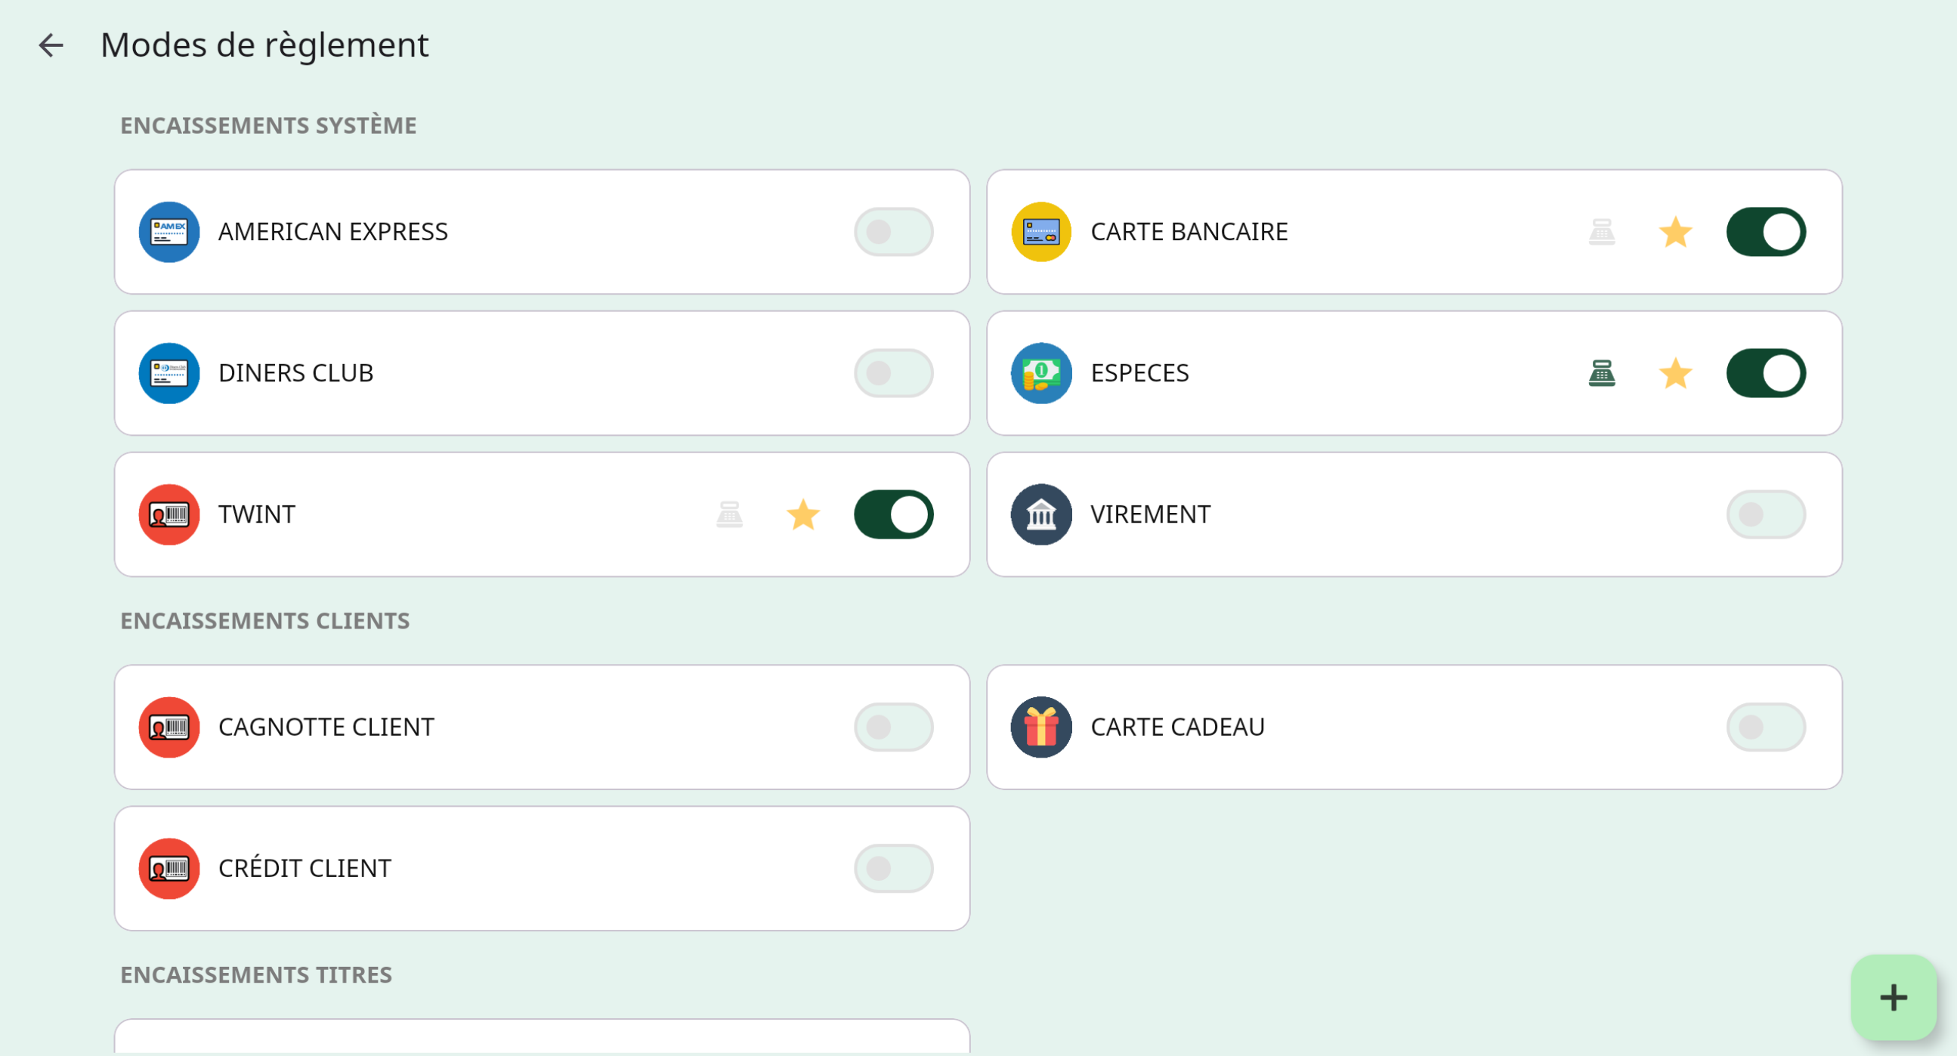Disable the ESPECES toggle switch
This screenshot has height=1056, width=1957.
(1766, 373)
